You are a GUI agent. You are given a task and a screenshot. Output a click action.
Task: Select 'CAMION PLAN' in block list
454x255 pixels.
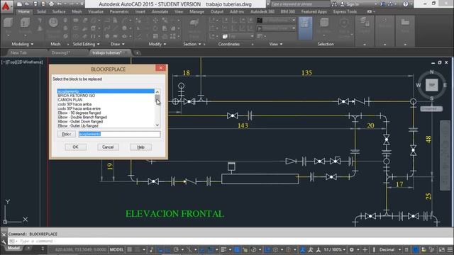[70, 100]
